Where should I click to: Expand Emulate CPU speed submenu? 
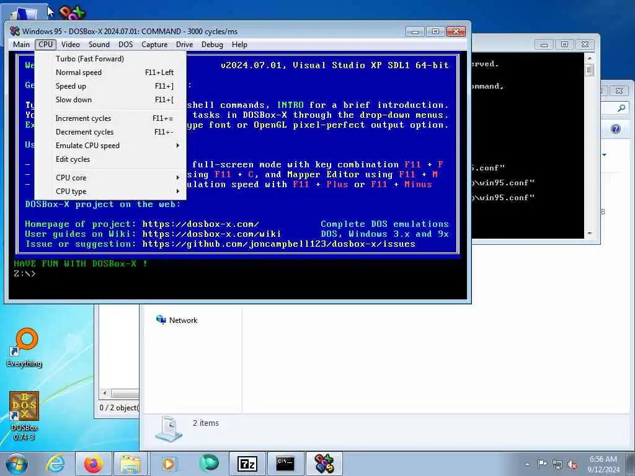tap(110, 145)
